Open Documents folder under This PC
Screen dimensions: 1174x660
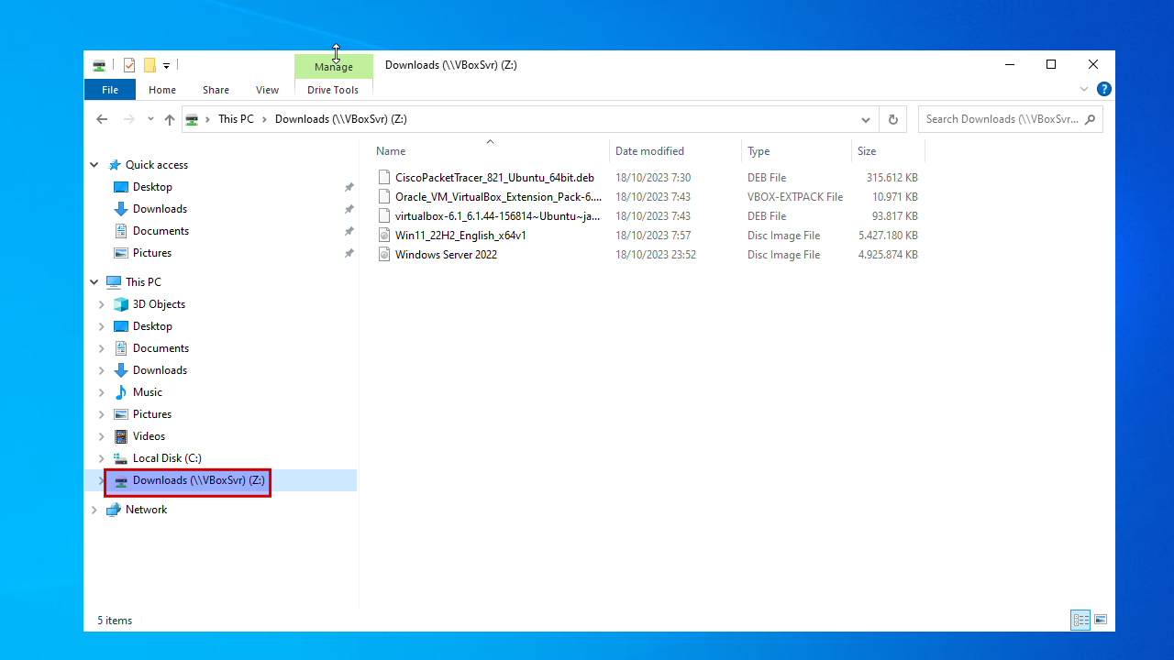pos(161,348)
